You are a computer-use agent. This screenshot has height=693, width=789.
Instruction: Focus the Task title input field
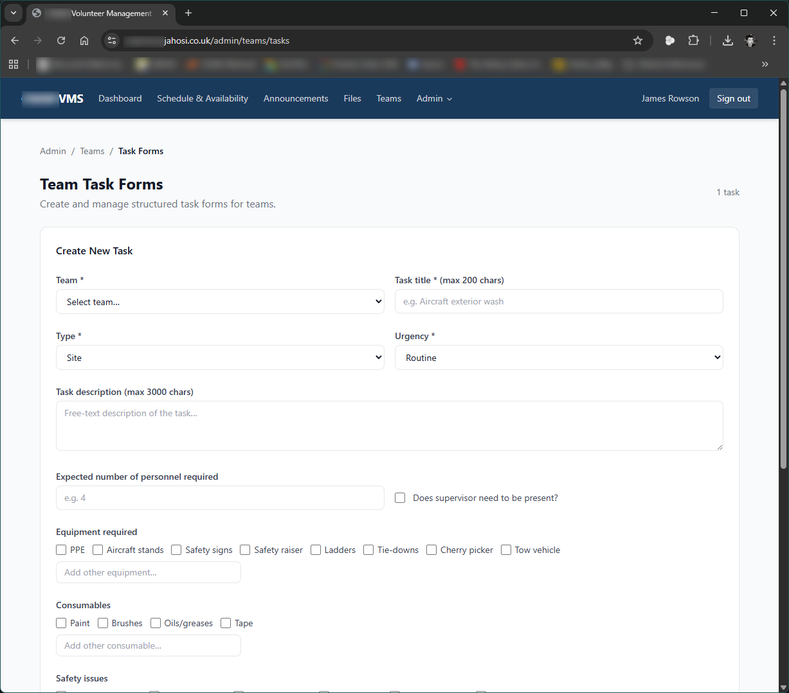pyautogui.click(x=559, y=301)
